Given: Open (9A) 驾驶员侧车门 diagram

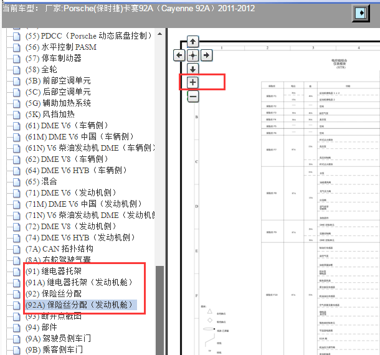Looking at the screenshot, I should click(58, 339).
